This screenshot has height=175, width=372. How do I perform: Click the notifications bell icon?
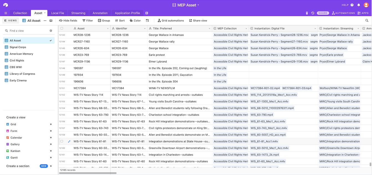pos(359,5)
